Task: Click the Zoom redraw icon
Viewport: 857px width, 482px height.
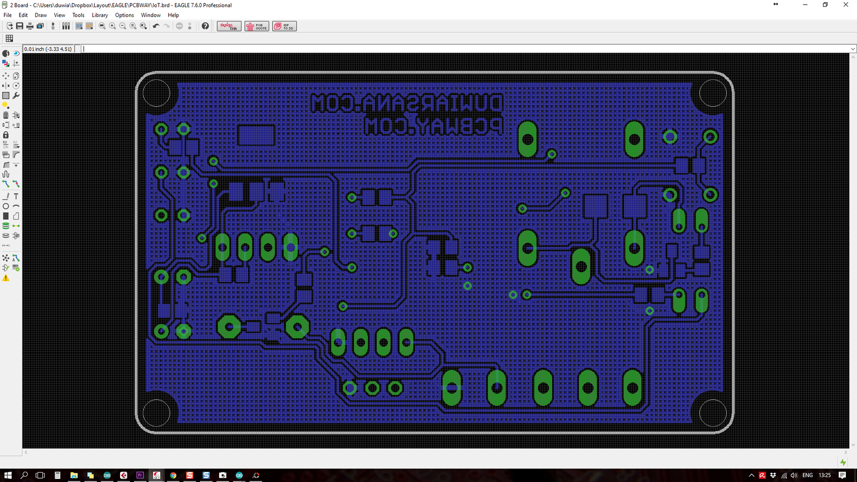Action: (x=133, y=26)
